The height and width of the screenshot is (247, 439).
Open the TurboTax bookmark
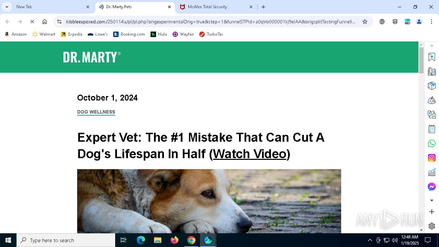(x=211, y=34)
